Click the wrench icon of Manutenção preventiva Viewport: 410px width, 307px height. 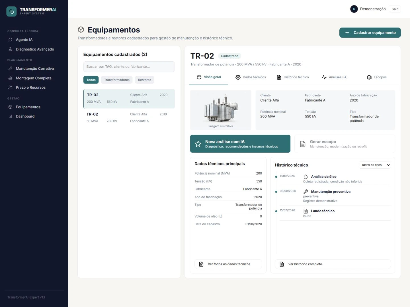coord(306,192)
